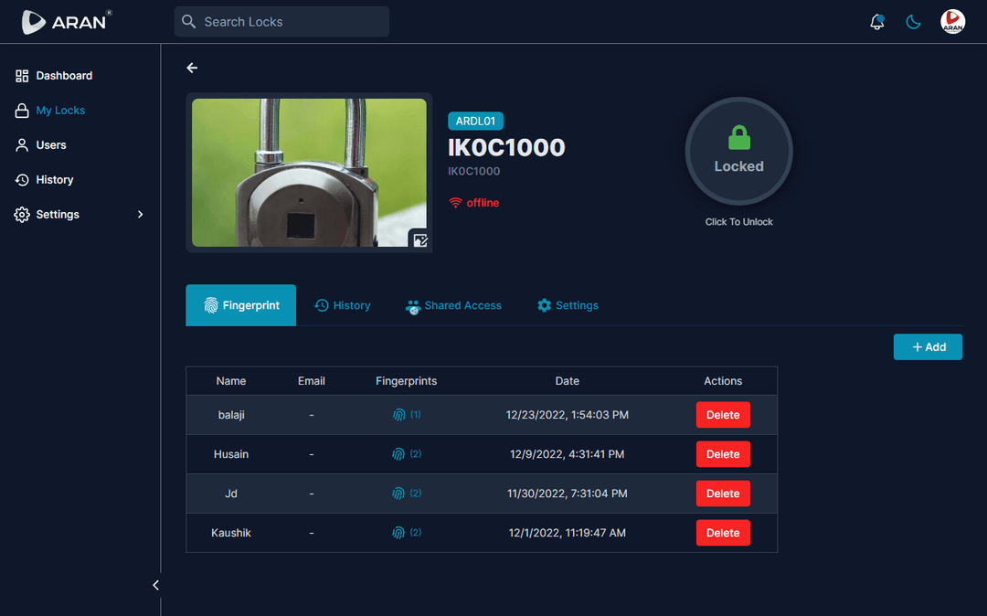Edit lock image with corner icon
Screen dimensions: 987x616
tap(419, 239)
